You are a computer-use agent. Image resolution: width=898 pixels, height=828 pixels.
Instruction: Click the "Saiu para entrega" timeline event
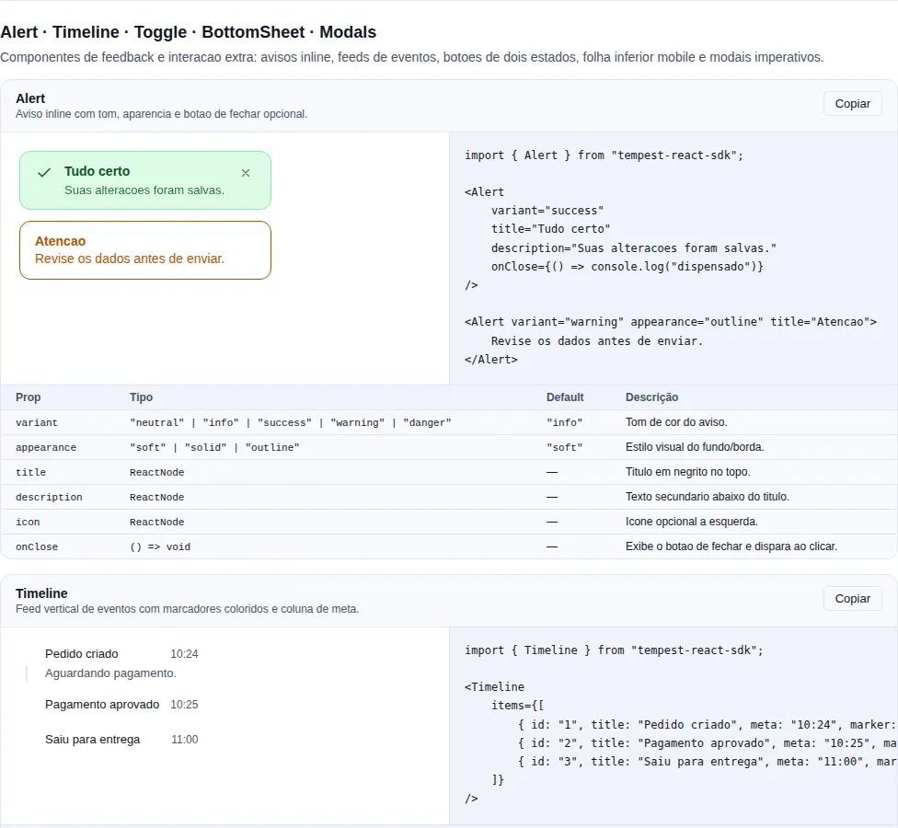tap(92, 740)
